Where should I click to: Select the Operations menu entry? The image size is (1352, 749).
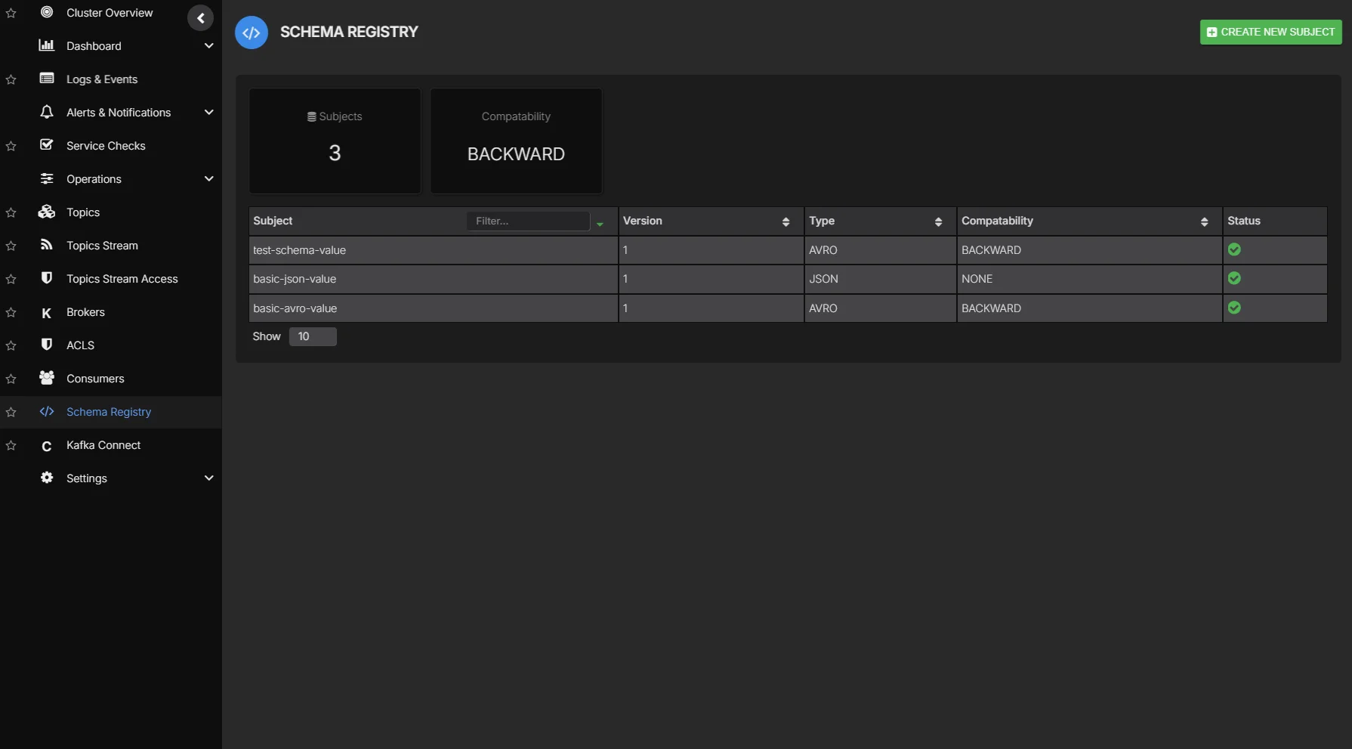pyautogui.click(x=94, y=178)
